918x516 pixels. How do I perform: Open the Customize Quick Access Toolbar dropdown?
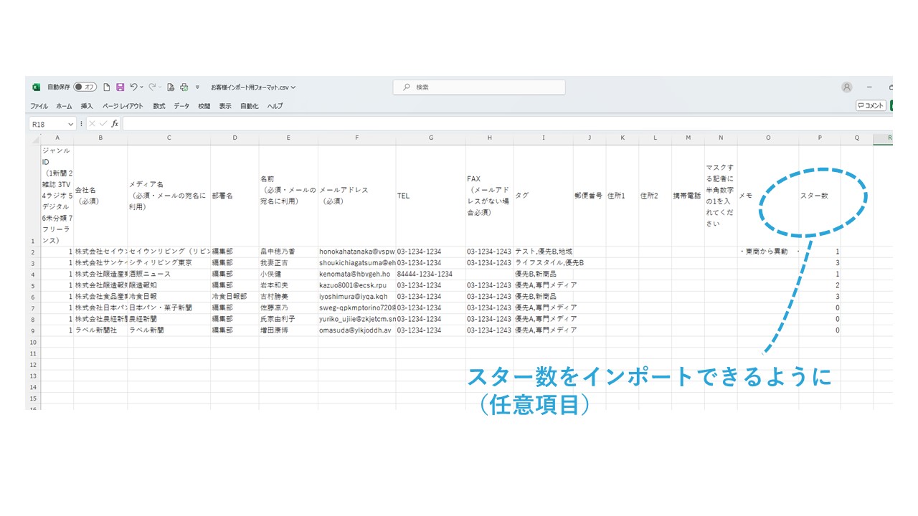(x=197, y=87)
